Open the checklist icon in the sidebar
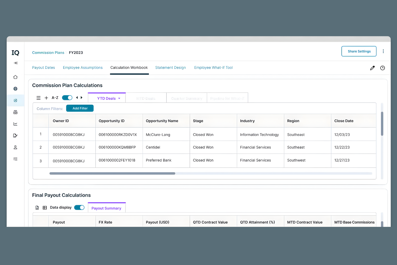Screen dimensions: 397x265 click(x=15, y=159)
